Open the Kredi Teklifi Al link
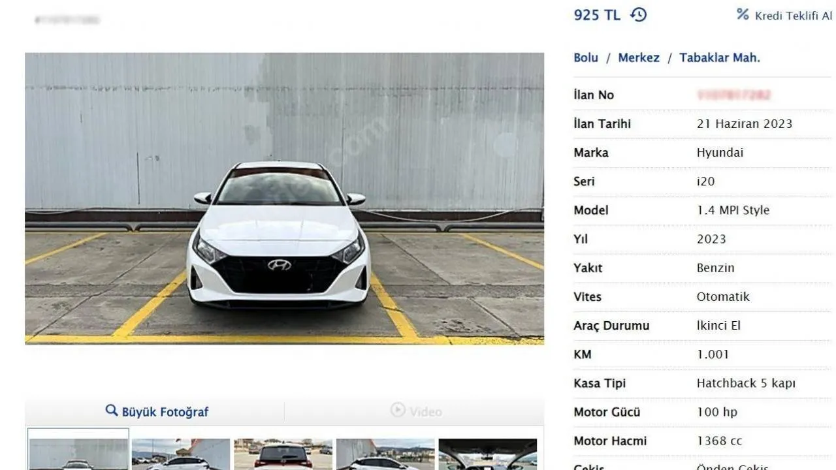The height and width of the screenshot is (470, 836). coord(793,16)
